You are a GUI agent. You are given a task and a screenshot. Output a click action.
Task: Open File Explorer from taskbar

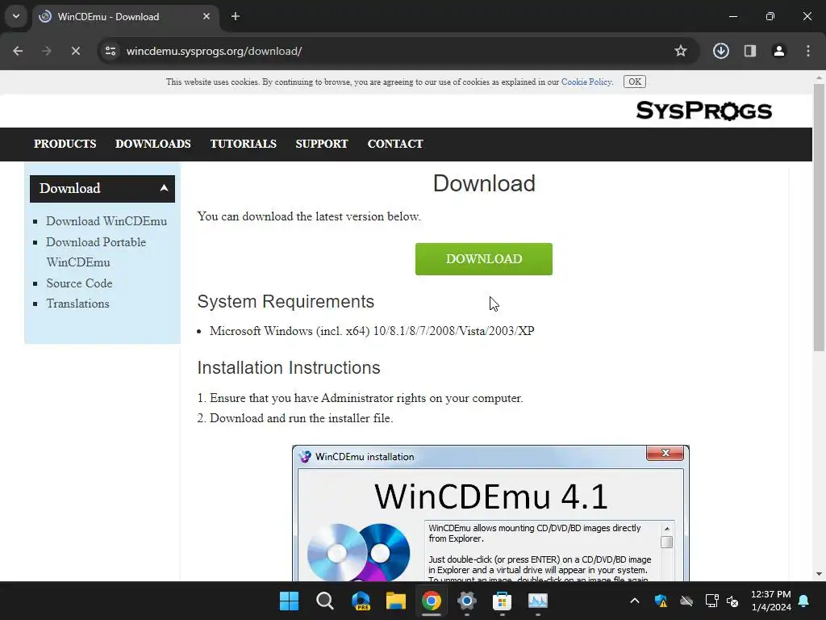coord(395,601)
